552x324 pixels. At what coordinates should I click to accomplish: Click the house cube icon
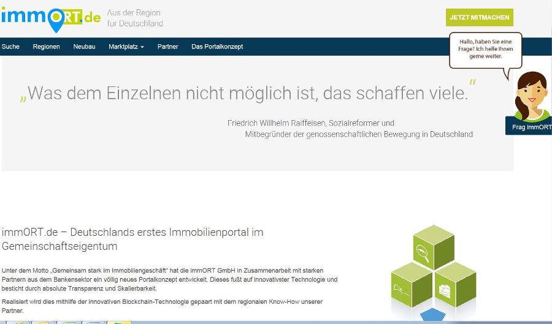(455, 285)
